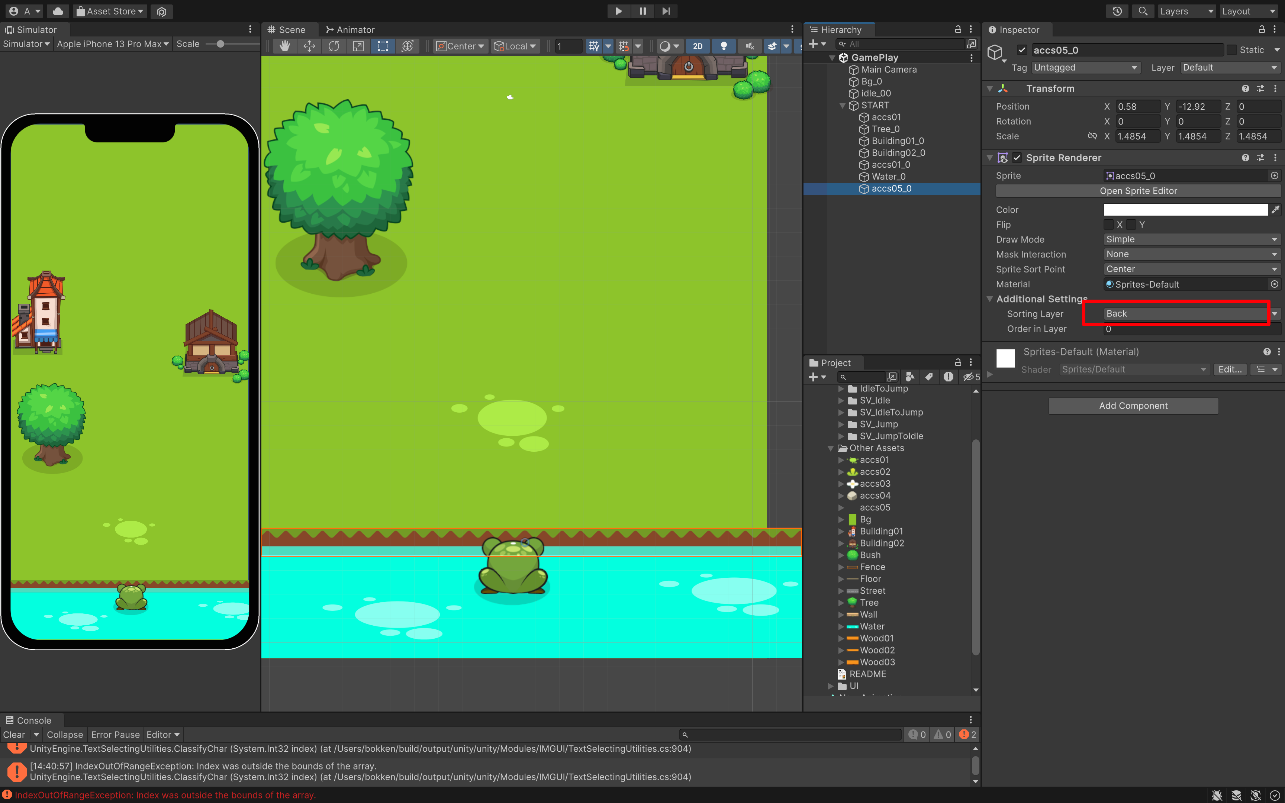Open Transform component presets icon
Viewport: 1285px width, 803px height.
[1260, 89]
